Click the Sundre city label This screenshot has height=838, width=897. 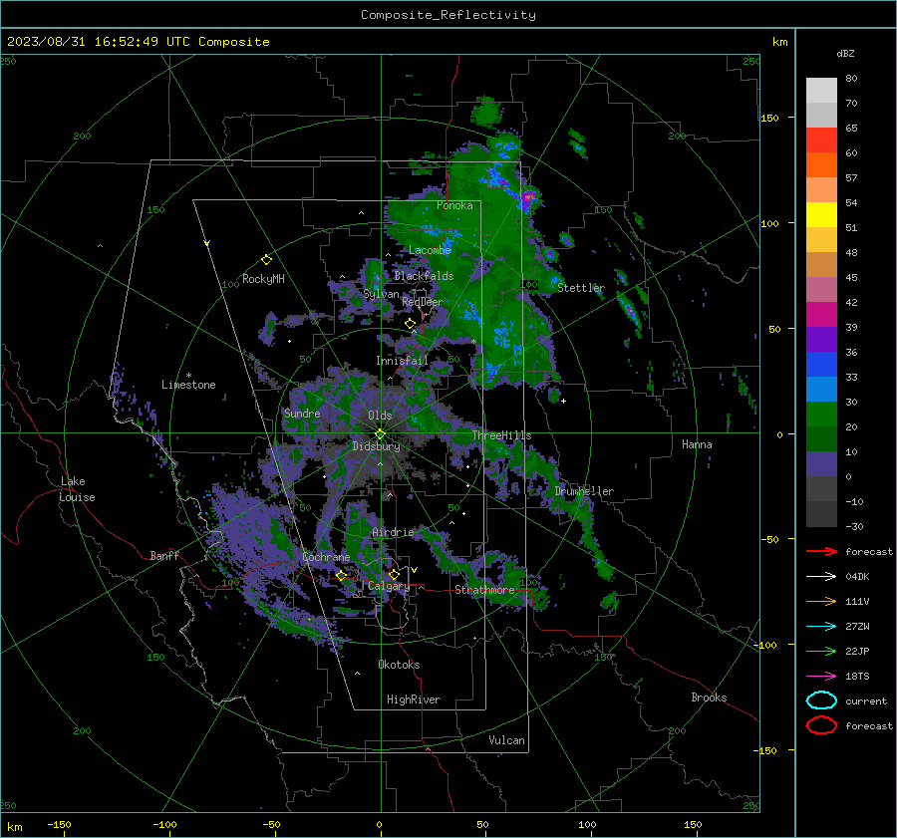(x=302, y=414)
